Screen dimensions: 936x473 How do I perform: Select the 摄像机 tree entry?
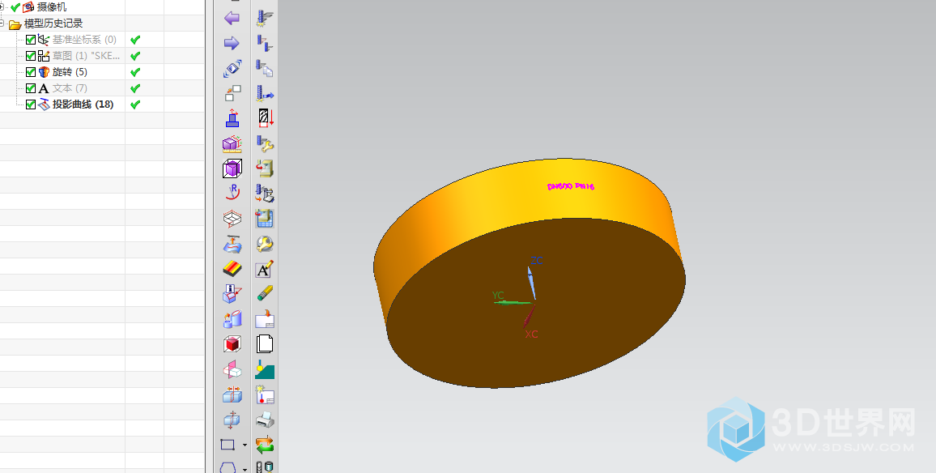point(52,7)
